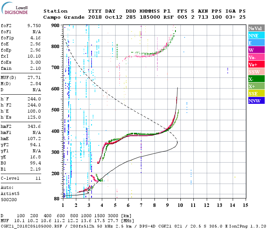267x229 pixels.
Task: Click the foEp value 2.96
Action: [35, 50]
